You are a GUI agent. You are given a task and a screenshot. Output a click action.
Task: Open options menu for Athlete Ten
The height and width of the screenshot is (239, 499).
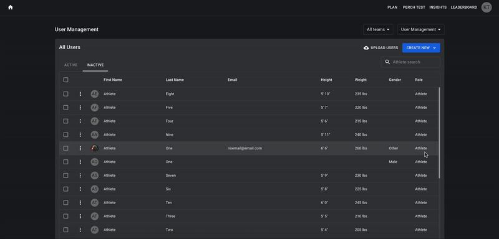click(80, 202)
